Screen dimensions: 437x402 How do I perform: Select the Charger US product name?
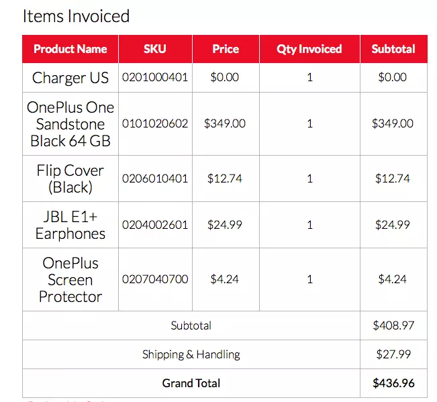(x=70, y=78)
